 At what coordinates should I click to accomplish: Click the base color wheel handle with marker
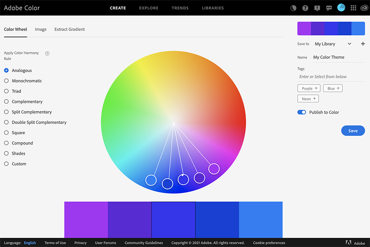pyautogui.click(x=183, y=179)
